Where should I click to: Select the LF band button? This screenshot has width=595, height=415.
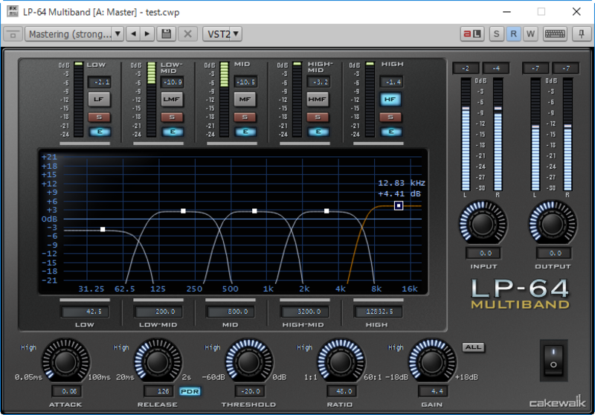(99, 100)
